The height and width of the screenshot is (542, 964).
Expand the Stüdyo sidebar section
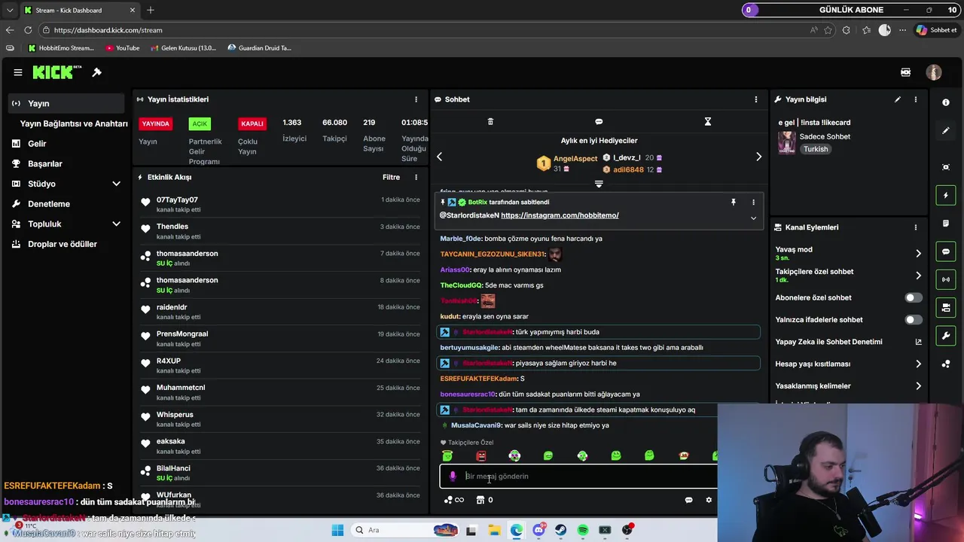click(116, 184)
